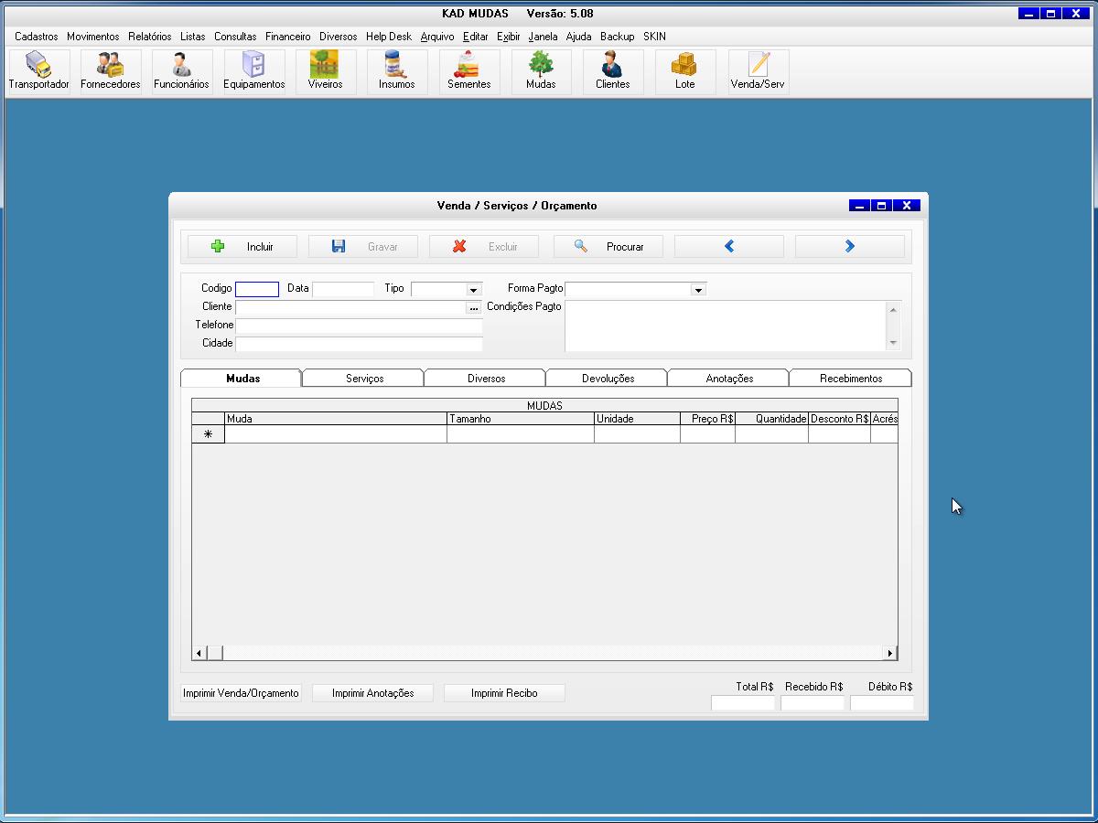Open the Listas menu
Screen dimensions: 1098x823
[193, 37]
